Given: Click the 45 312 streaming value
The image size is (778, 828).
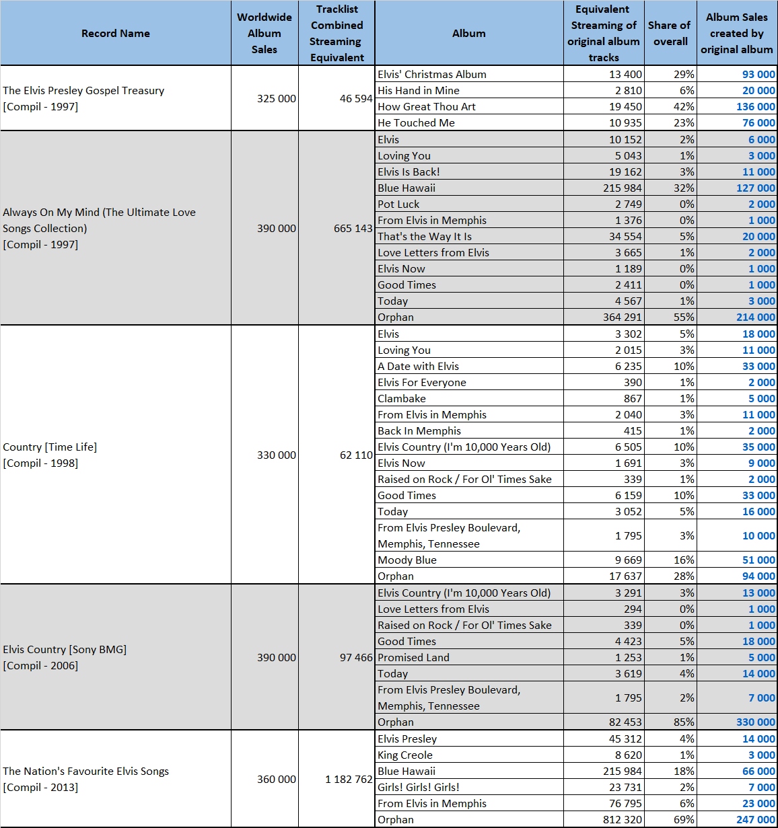Looking at the screenshot, I should pyautogui.click(x=604, y=739).
